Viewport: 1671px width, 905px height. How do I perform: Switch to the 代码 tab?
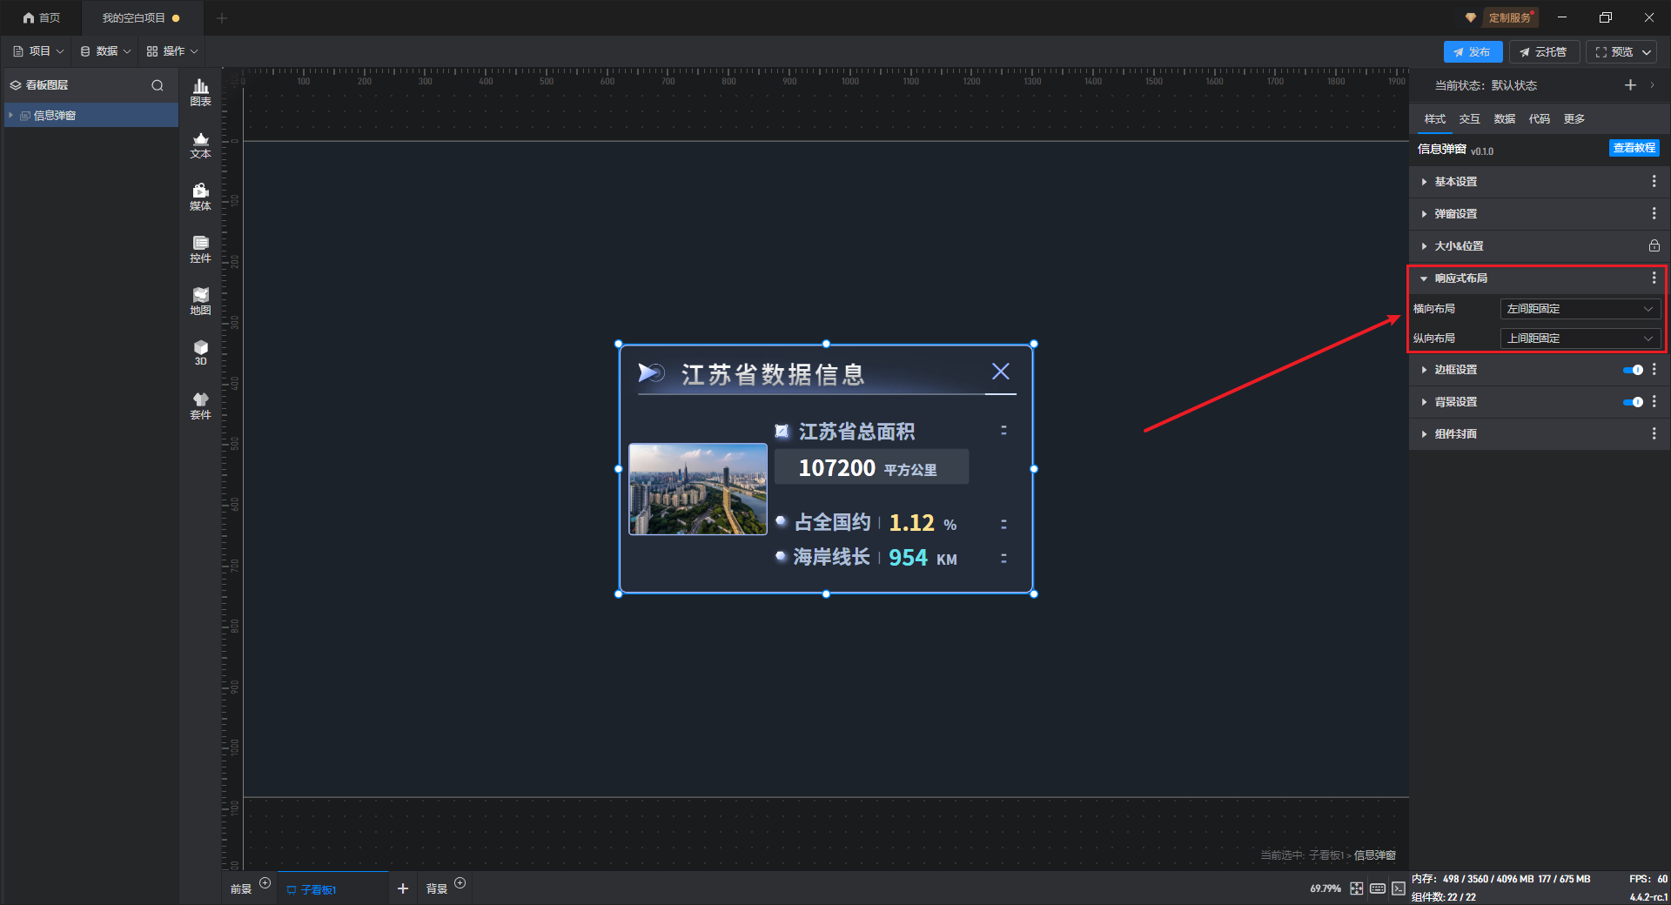coord(1540,119)
